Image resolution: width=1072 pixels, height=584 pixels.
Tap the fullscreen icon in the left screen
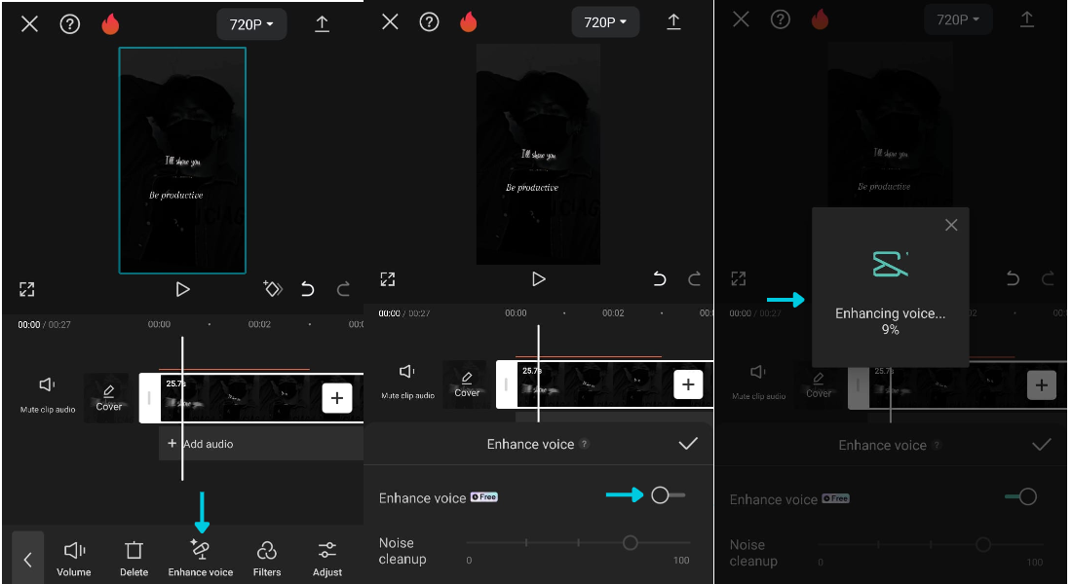pos(26,290)
